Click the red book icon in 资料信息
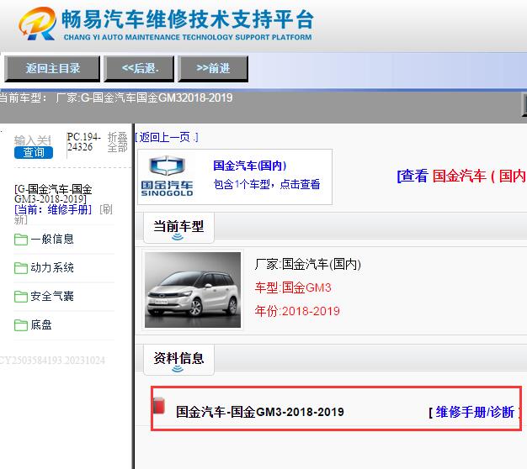 pyautogui.click(x=158, y=405)
